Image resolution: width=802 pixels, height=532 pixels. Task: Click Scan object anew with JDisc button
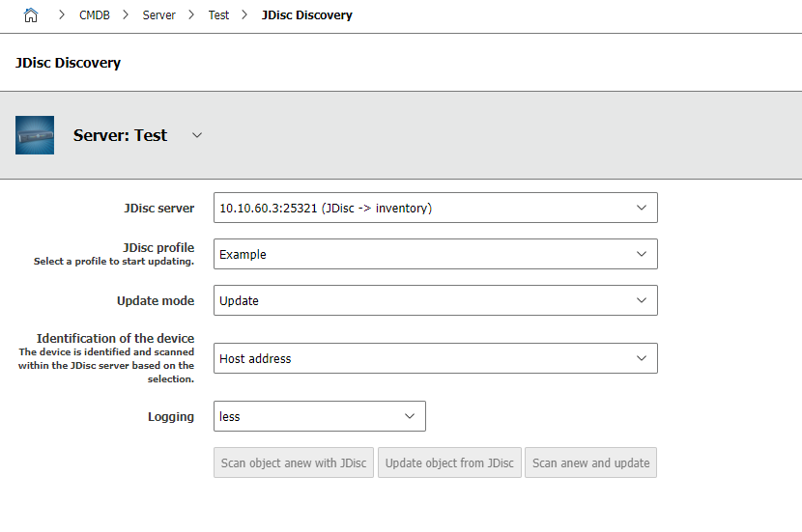[294, 462]
